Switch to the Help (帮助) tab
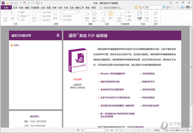Viewport: 193px width, 133px height. [x=88, y=8]
